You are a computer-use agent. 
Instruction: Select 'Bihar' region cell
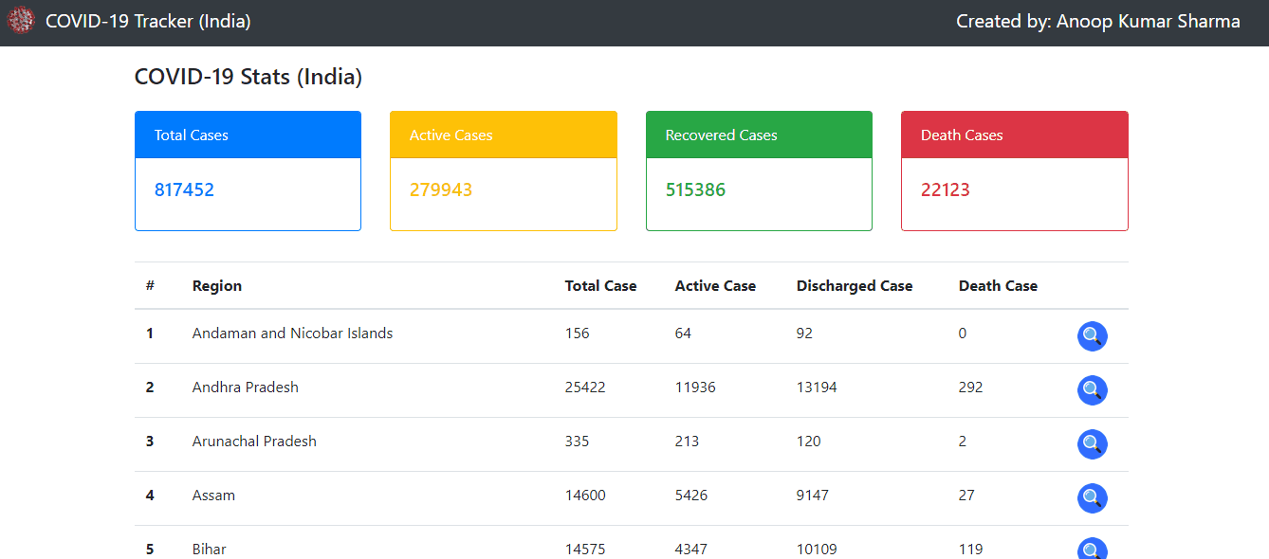[210, 550]
